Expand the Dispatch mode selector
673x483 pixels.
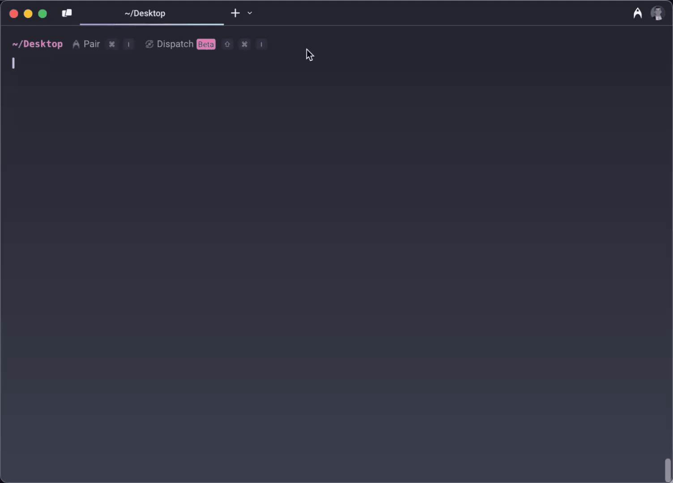point(175,44)
